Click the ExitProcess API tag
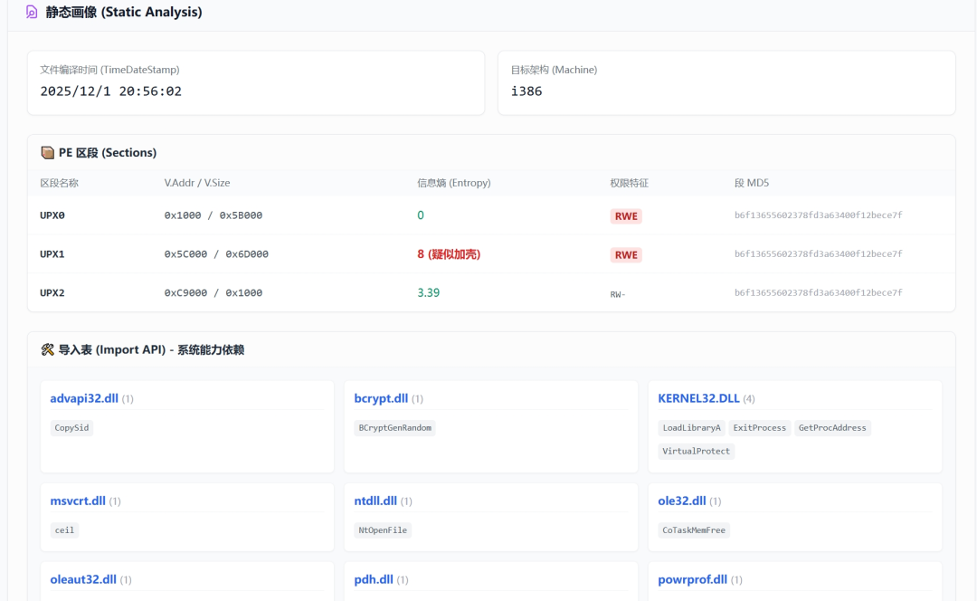This screenshot has width=977, height=601. pyautogui.click(x=760, y=428)
